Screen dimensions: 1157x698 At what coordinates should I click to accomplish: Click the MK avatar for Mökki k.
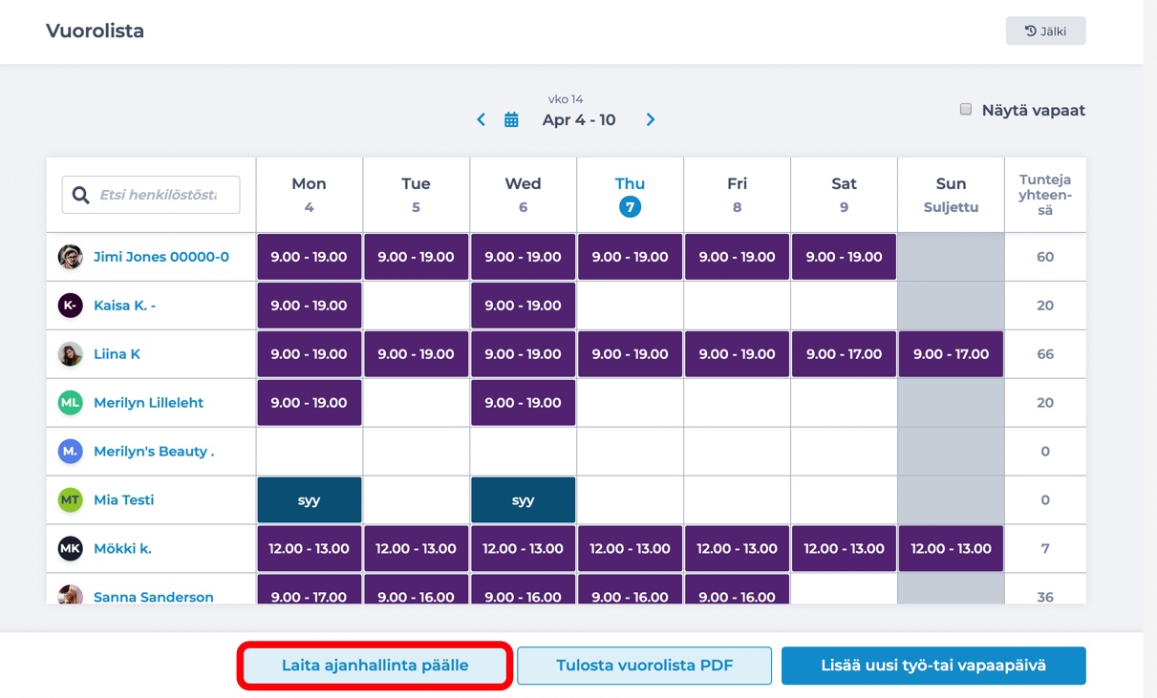point(70,548)
